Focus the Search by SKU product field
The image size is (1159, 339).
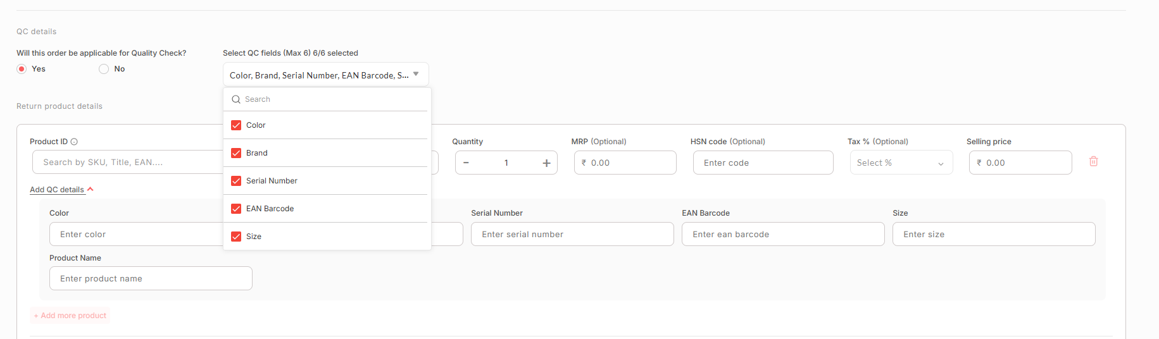point(127,163)
